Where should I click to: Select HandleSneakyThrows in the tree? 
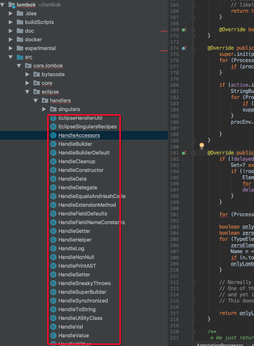tap(85, 283)
